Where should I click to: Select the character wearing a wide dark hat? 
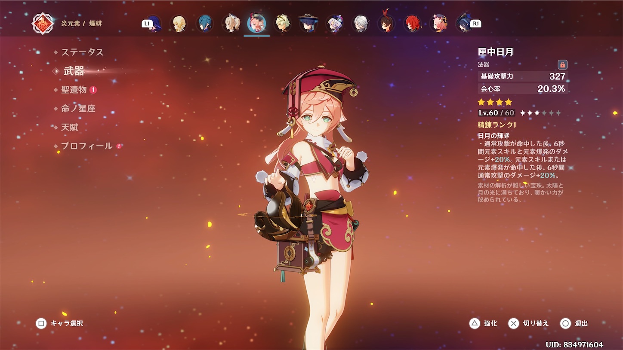pyautogui.click(x=308, y=24)
